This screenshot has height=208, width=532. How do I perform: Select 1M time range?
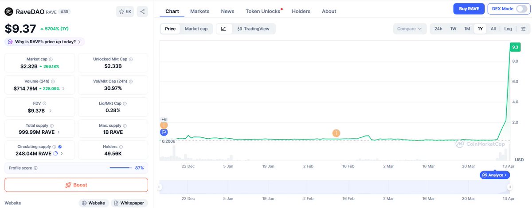pos(467,29)
